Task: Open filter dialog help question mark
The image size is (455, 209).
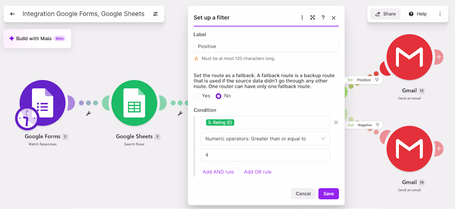Action: (x=323, y=18)
